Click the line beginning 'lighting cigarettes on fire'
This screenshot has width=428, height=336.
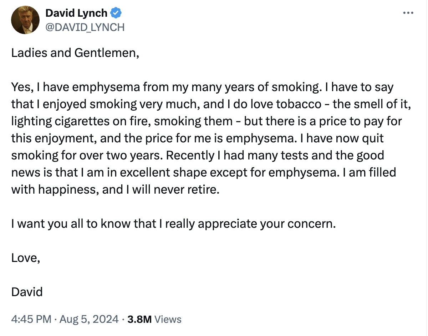click(x=207, y=121)
